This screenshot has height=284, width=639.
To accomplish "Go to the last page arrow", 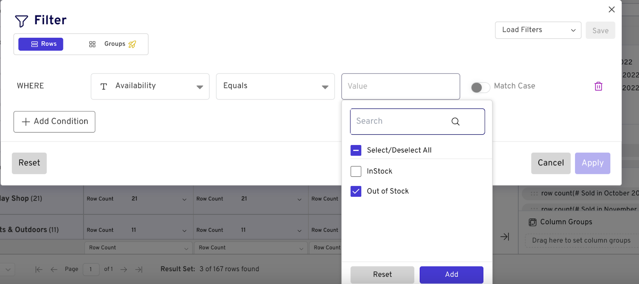I will [x=139, y=270].
